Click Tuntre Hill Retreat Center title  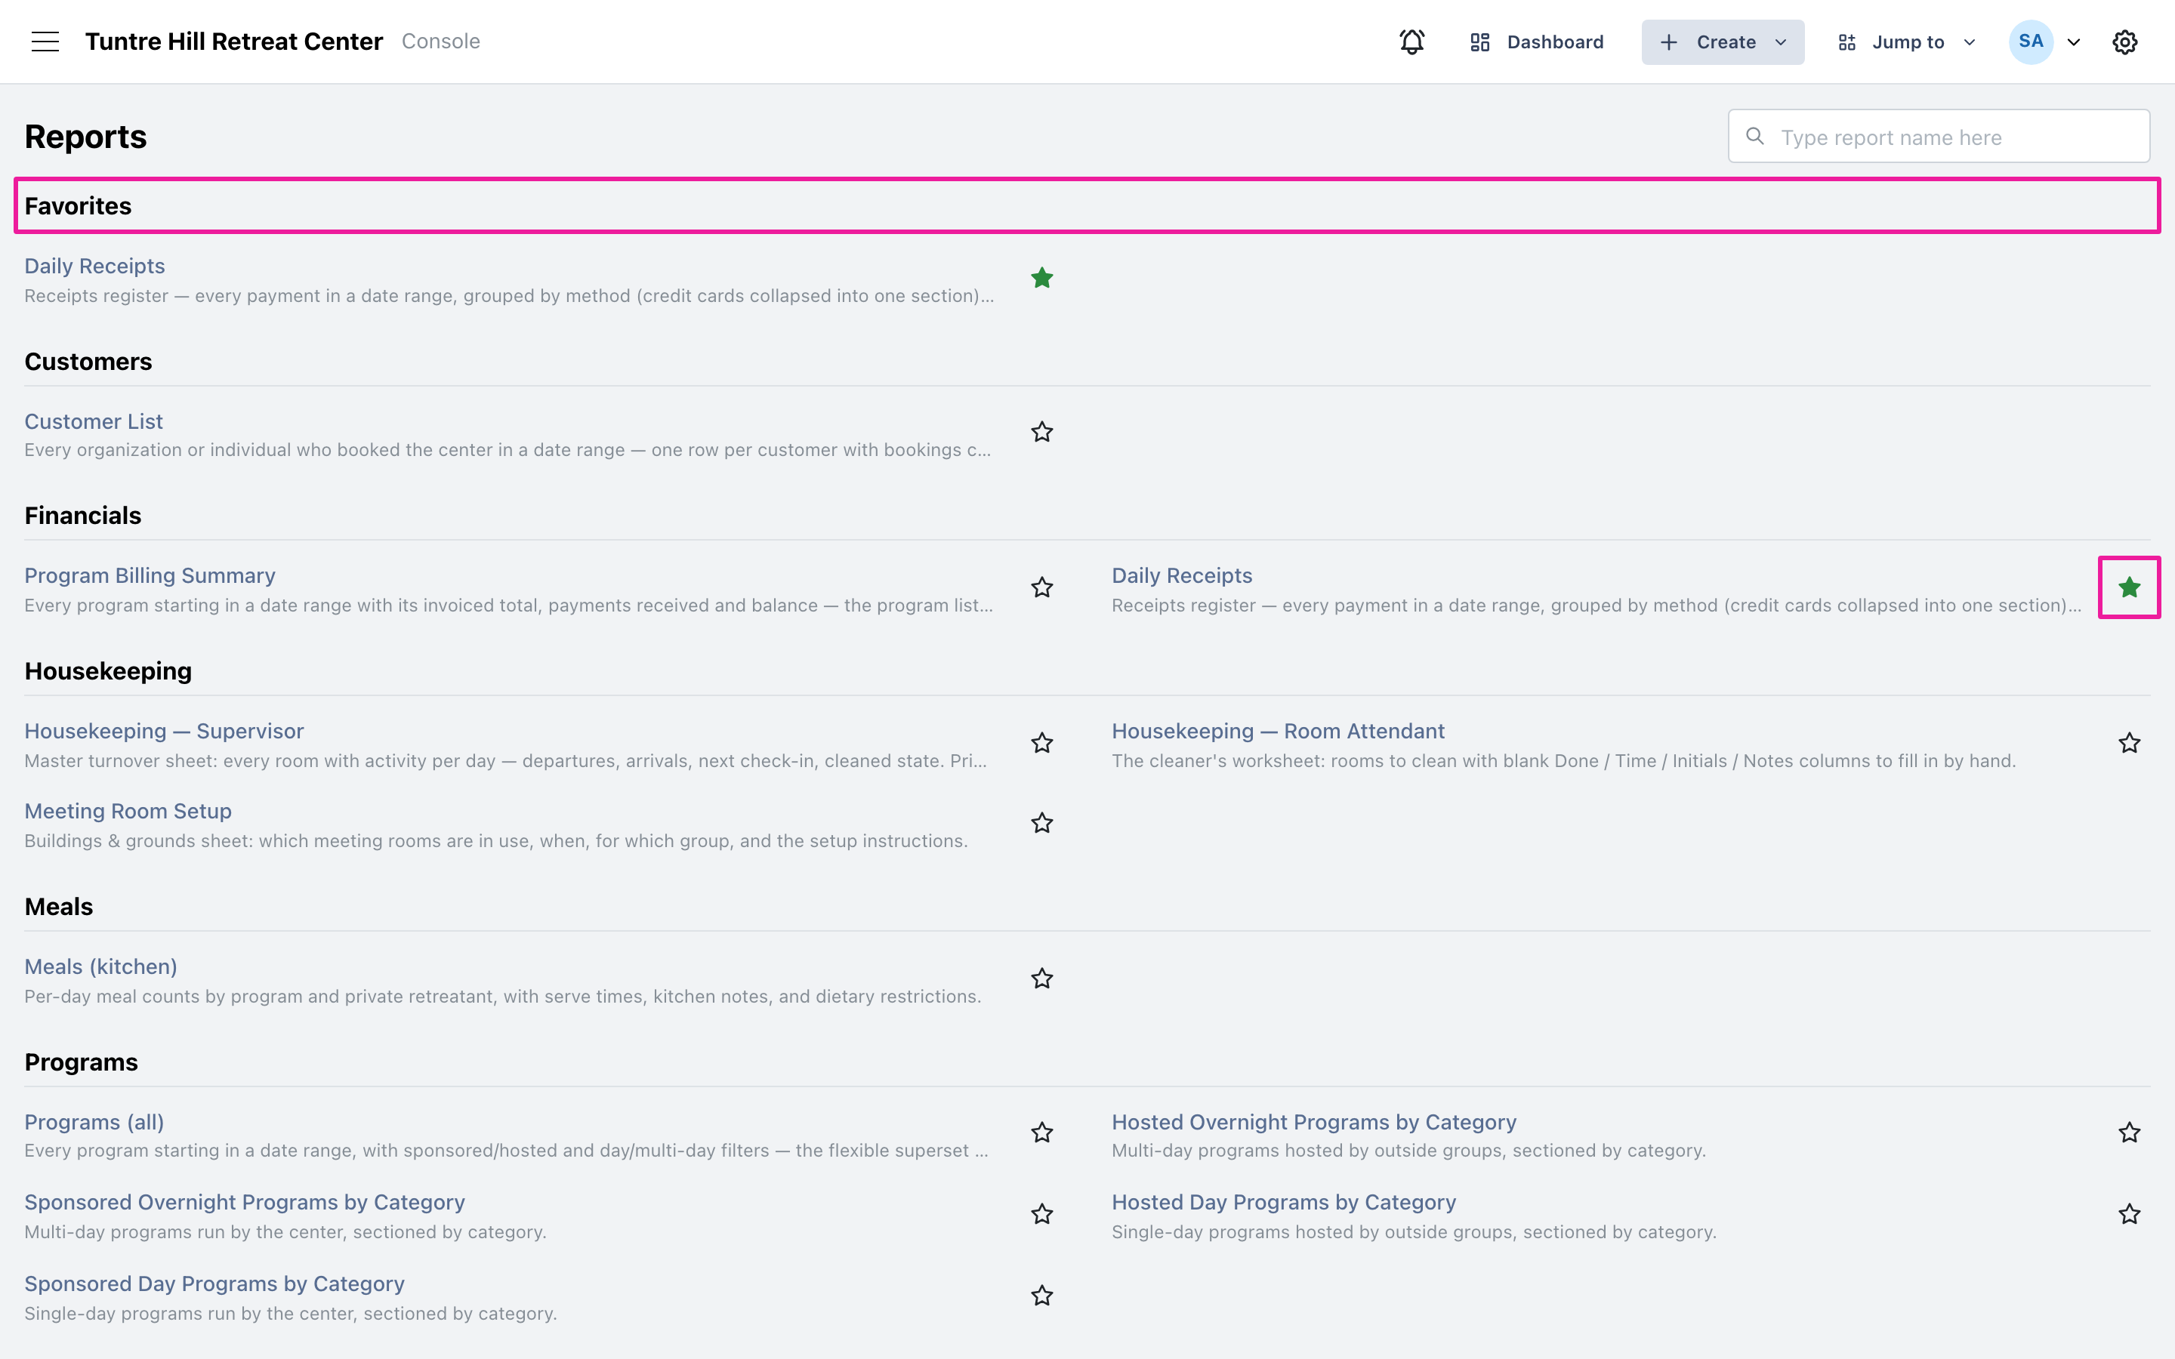point(233,42)
